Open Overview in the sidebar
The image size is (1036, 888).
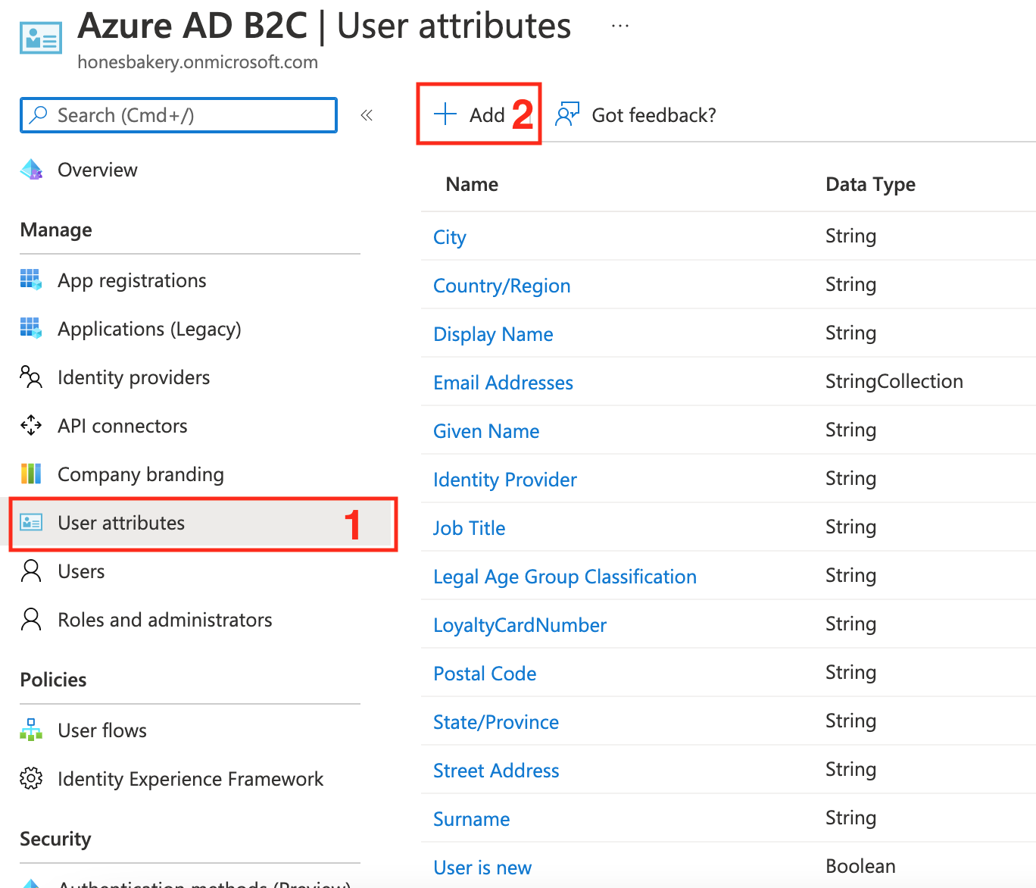pyautogui.click(x=98, y=170)
